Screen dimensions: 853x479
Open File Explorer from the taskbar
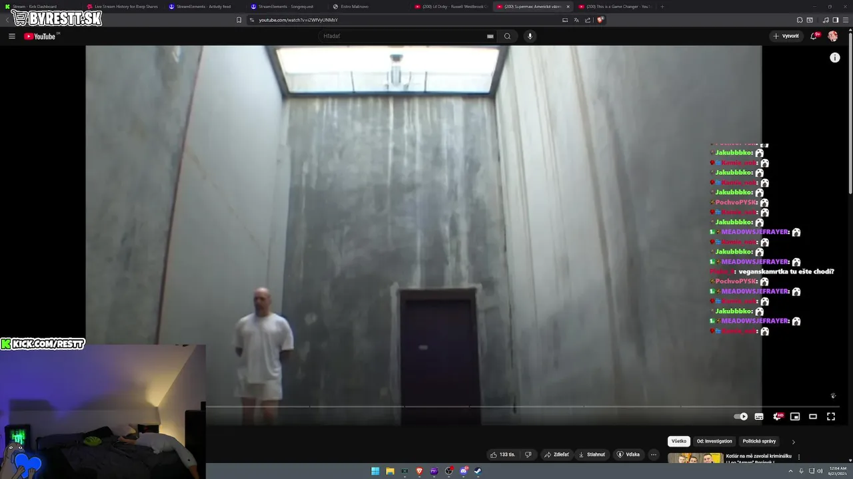pos(390,471)
